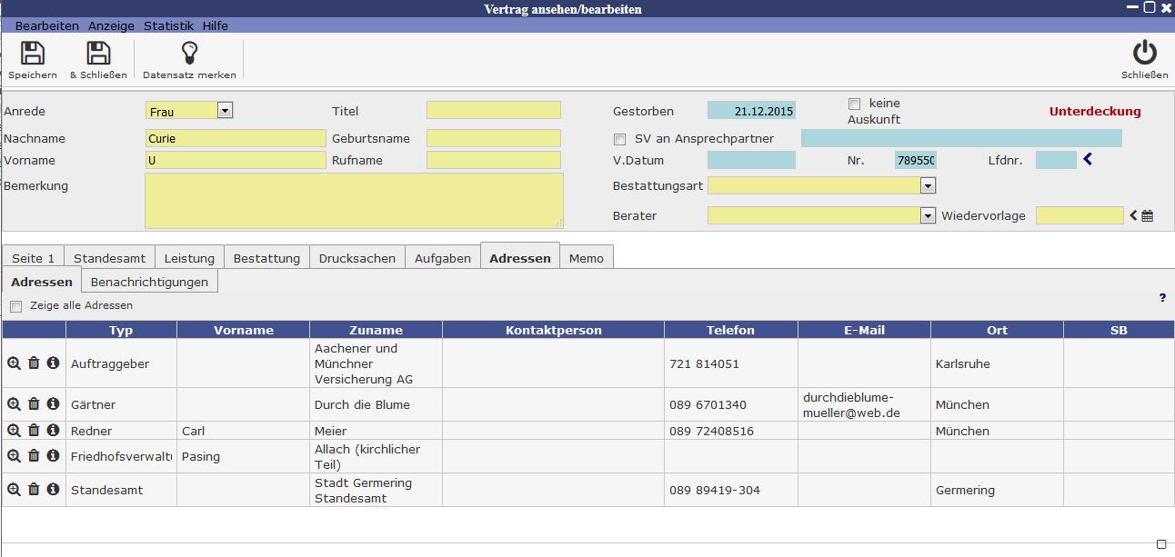
Task: Open the Anrede dropdown
Action: [x=225, y=111]
